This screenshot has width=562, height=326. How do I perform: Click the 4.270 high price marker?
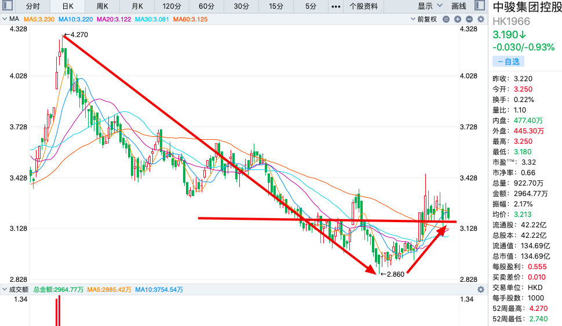point(76,34)
